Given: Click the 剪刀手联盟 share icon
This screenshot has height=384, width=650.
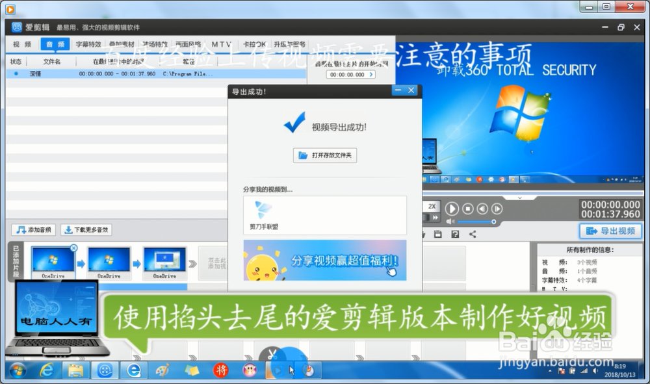Looking at the screenshot, I should [x=264, y=216].
